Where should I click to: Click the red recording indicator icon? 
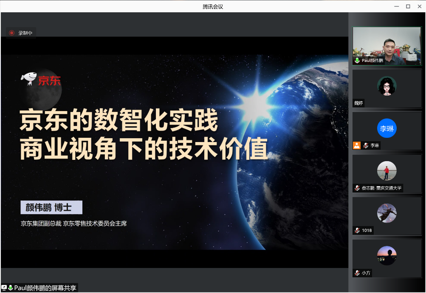click(x=12, y=33)
